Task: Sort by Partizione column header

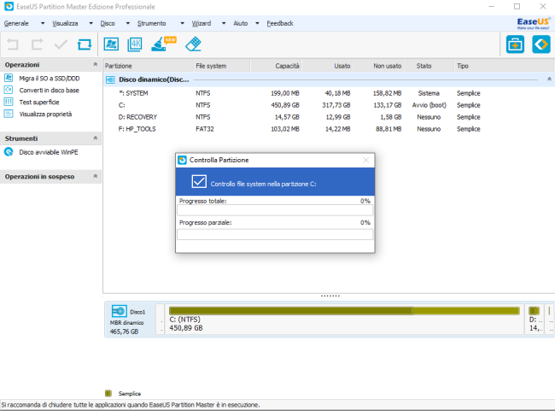Action: point(149,66)
